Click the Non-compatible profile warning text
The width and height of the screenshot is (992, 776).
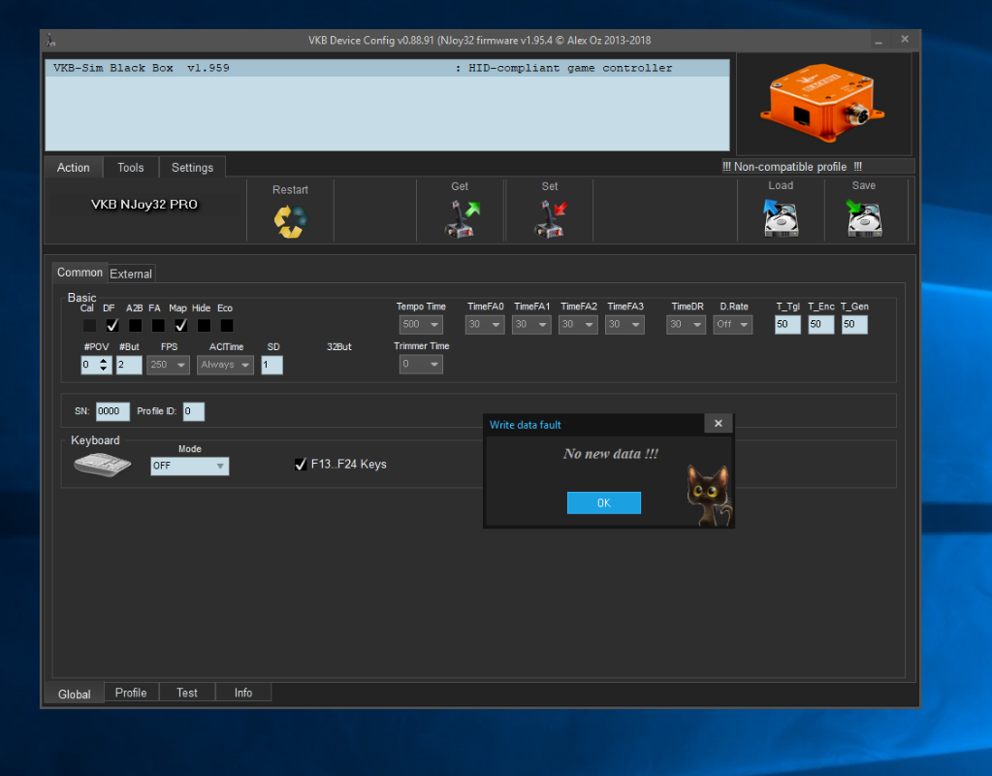coord(792,167)
